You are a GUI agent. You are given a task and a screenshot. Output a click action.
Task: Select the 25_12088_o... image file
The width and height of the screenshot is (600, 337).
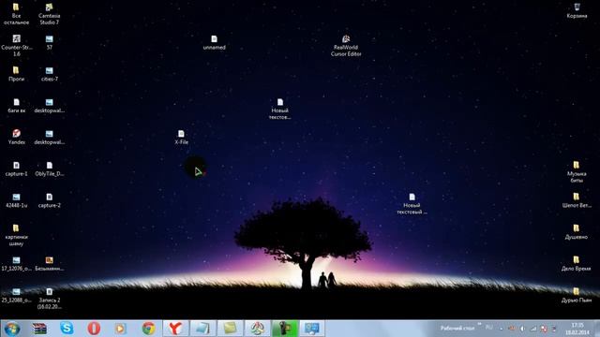(17, 296)
